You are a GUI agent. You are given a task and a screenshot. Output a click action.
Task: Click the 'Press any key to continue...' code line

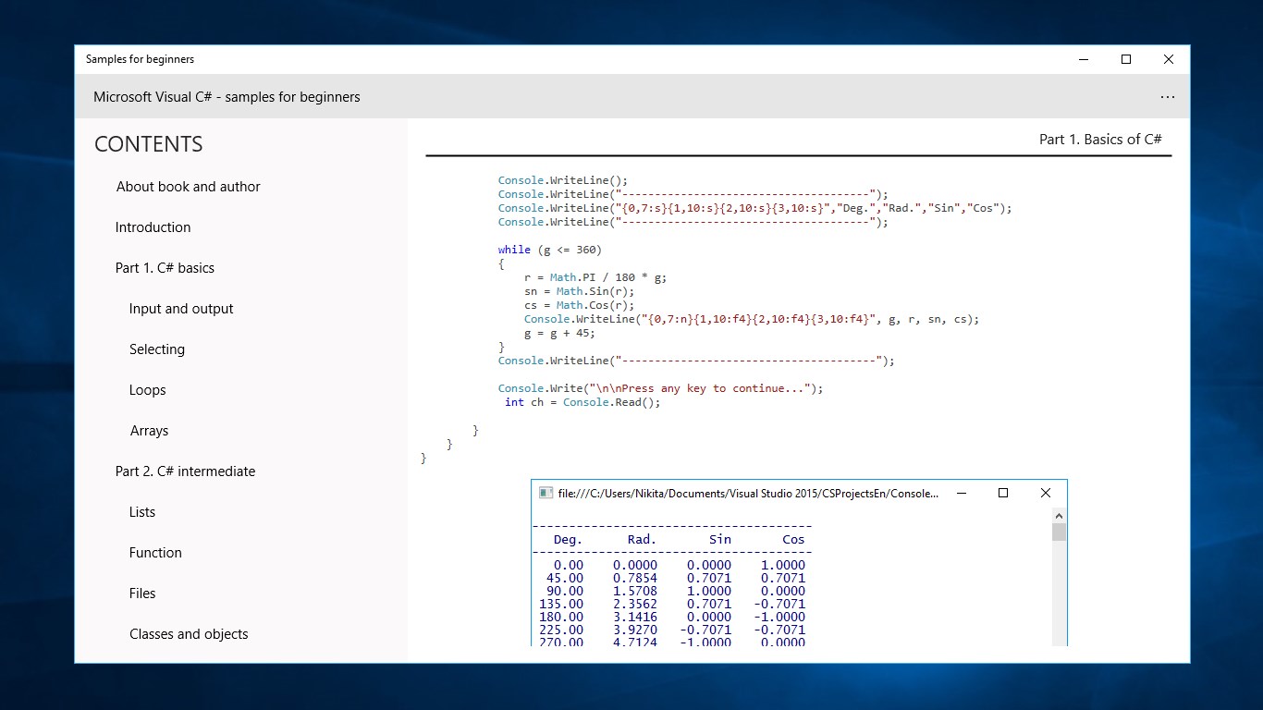pos(660,388)
